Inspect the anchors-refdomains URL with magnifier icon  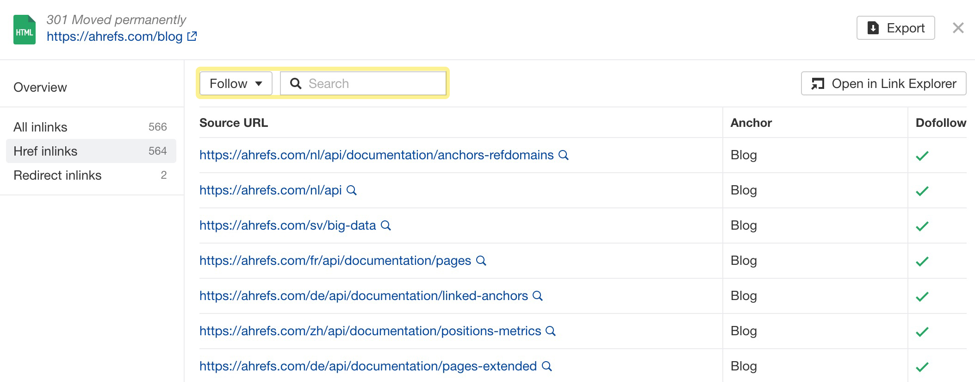click(564, 155)
